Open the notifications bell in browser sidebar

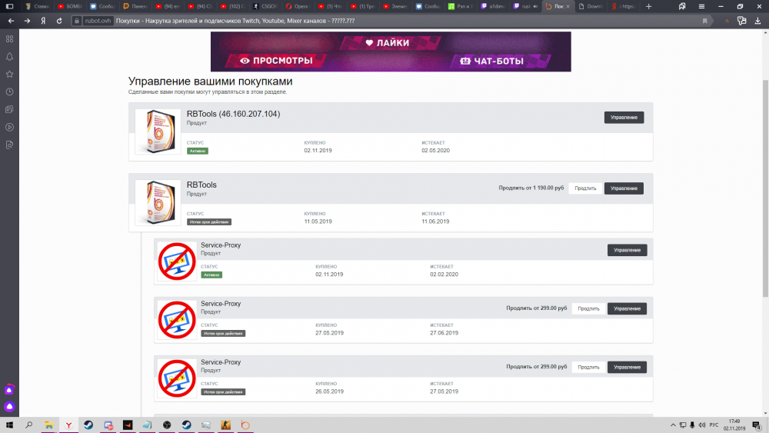(x=9, y=56)
